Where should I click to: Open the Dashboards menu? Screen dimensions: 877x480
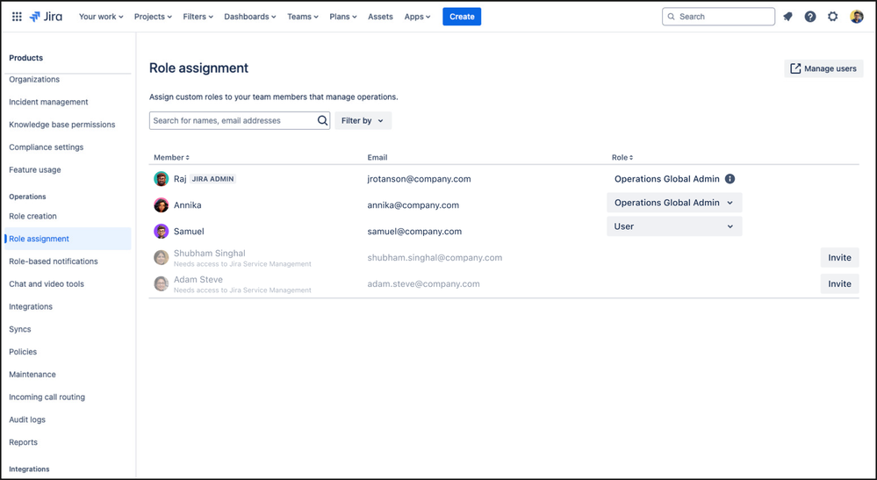pos(250,17)
